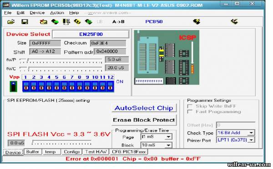Open the Printer Port dropdown
The width and height of the screenshot is (273, 169).
click(251, 140)
